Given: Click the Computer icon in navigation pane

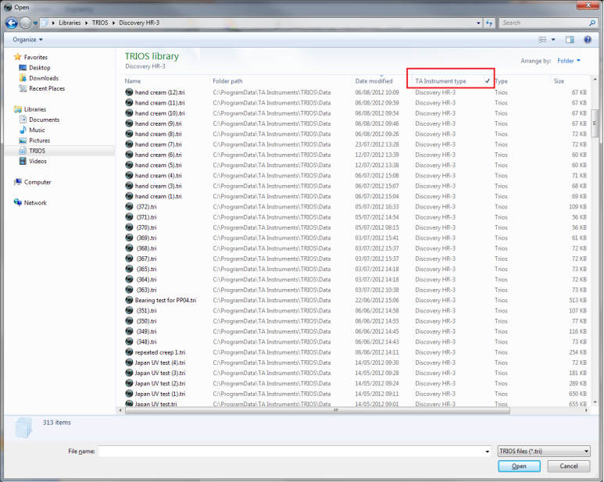Looking at the screenshot, I should click(x=18, y=182).
